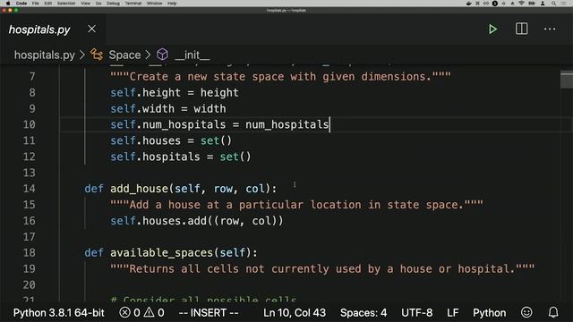Viewport: 573px width, 322px height.
Task: Select encoding via UTF-8 status item
Action: (417, 313)
